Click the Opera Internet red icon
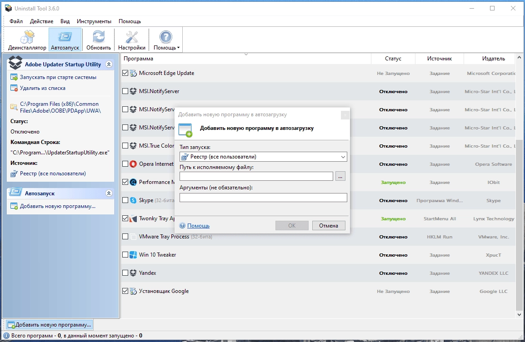 (133, 164)
